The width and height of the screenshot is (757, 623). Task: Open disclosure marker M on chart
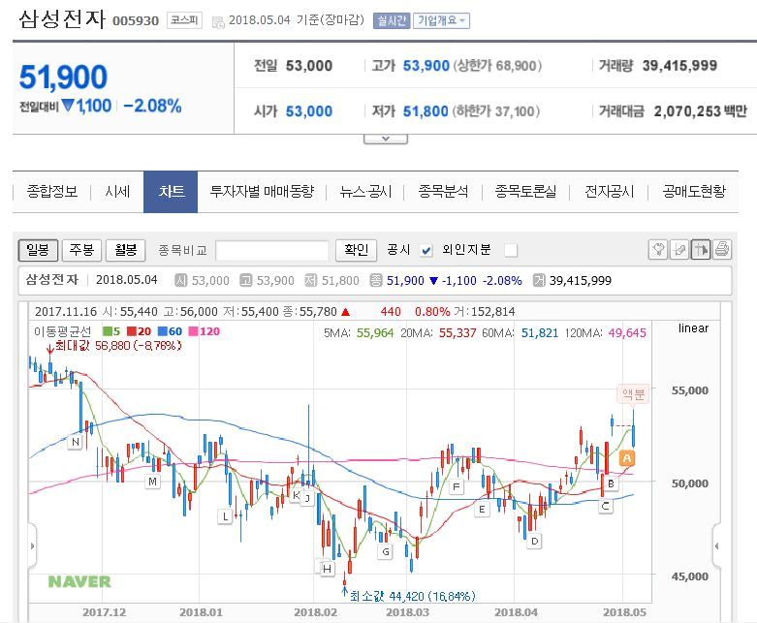point(152,482)
